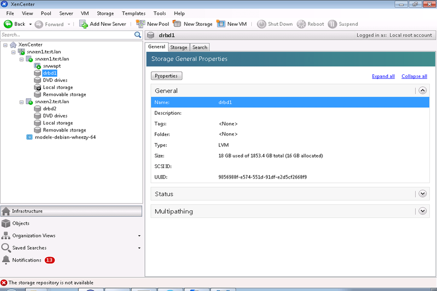This screenshot has height=291, width=437.
Task: Click the Notifications bell icon
Action: click(6, 260)
